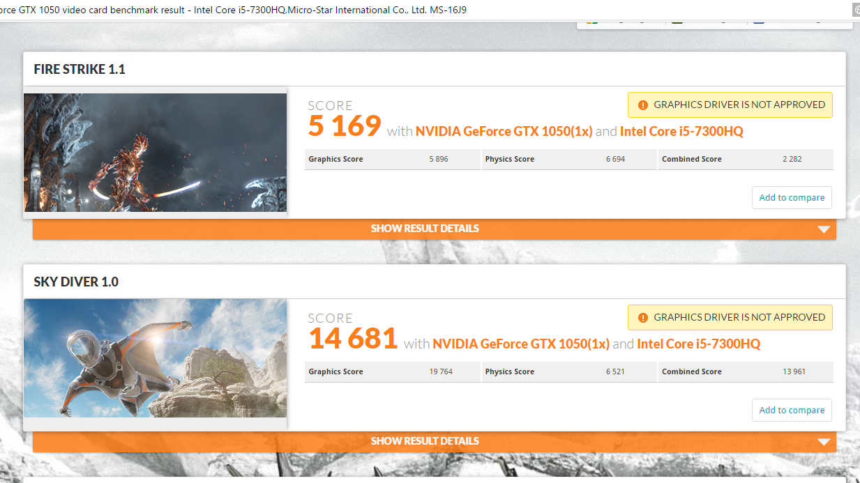
Task: Click 'Physics Score' label in Sky Diver row
Action: click(x=510, y=372)
